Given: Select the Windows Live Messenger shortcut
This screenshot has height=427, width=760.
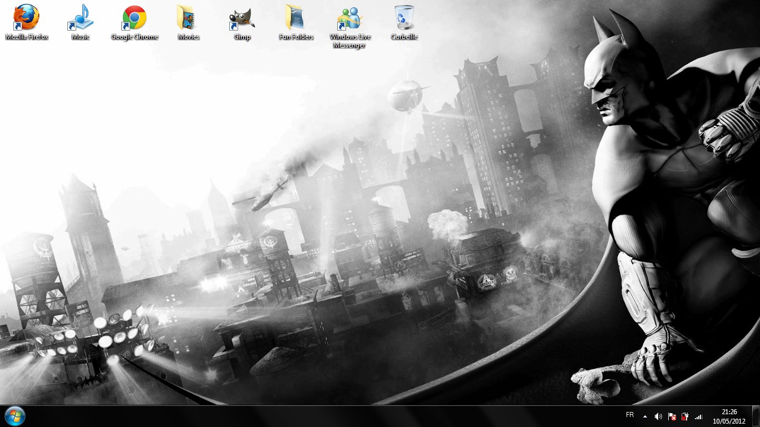Looking at the screenshot, I should click(x=350, y=26).
